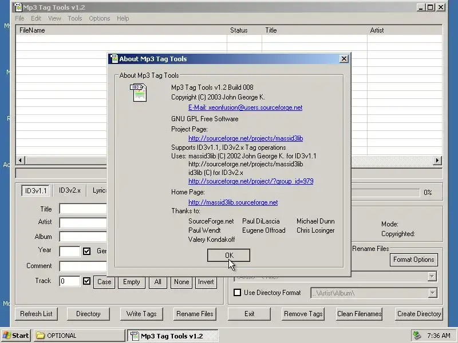Click the 'GNU GPL Free Software' text
The image size is (458, 343).
point(205,119)
